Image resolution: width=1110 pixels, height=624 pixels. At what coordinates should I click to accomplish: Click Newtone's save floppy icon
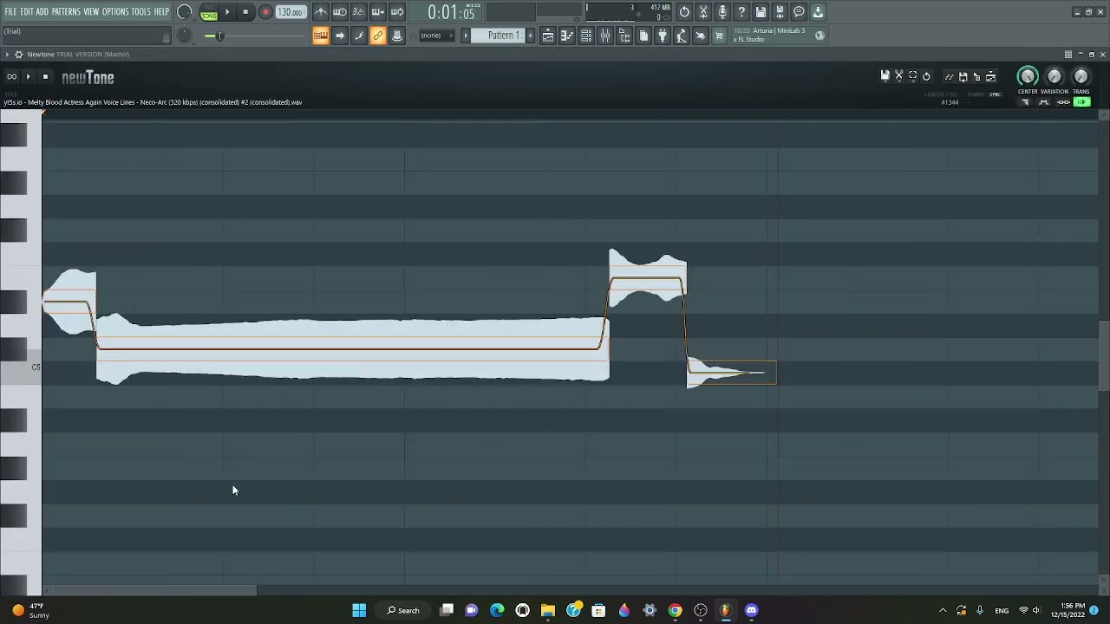click(885, 76)
